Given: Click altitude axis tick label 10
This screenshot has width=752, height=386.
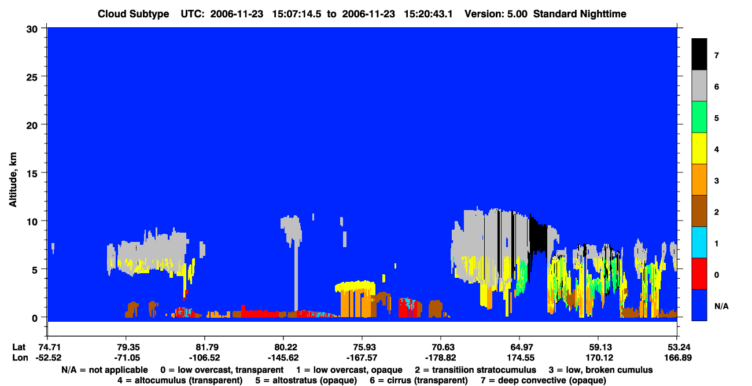Looking at the screenshot, I should [34, 221].
